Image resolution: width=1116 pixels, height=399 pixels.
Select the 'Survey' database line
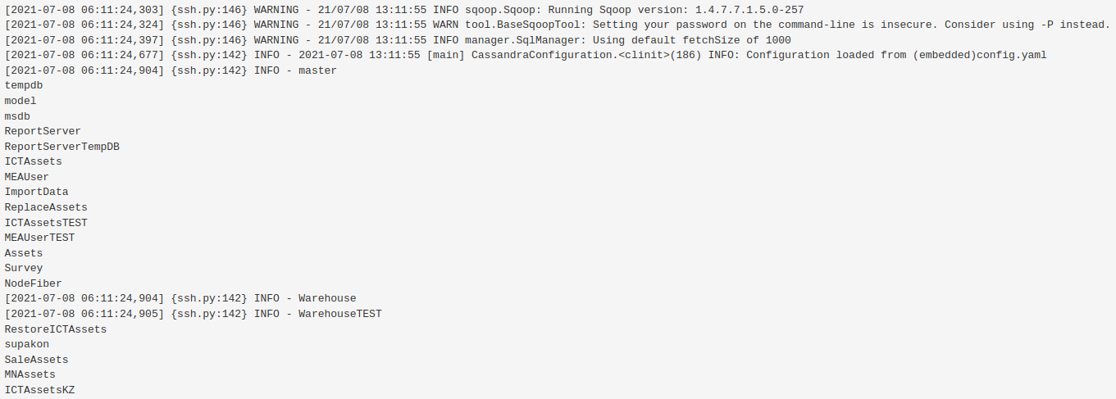(24, 268)
